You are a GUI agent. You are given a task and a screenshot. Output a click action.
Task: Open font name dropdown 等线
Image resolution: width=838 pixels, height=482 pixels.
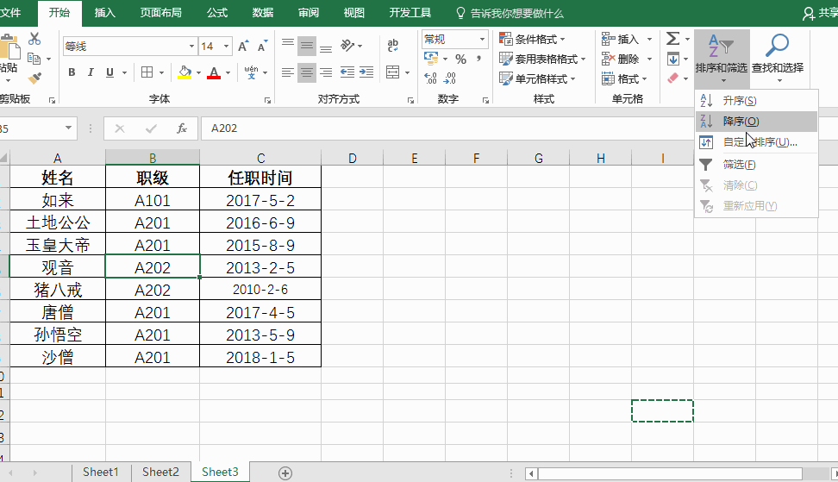click(x=192, y=47)
